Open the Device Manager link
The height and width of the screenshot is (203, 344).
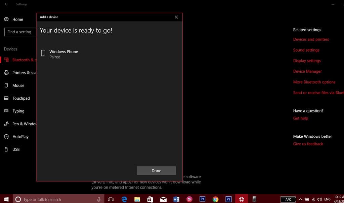pyautogui.click(x=307, y=71)
